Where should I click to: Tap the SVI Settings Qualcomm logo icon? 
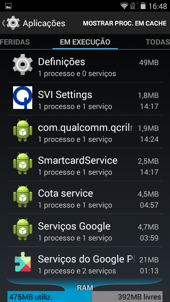(23, 98)
